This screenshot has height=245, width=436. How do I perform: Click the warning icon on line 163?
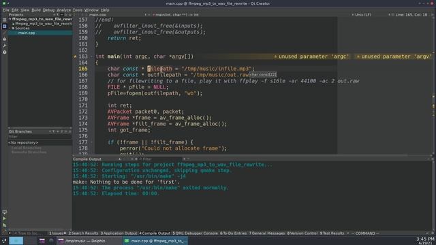point(75,56)
